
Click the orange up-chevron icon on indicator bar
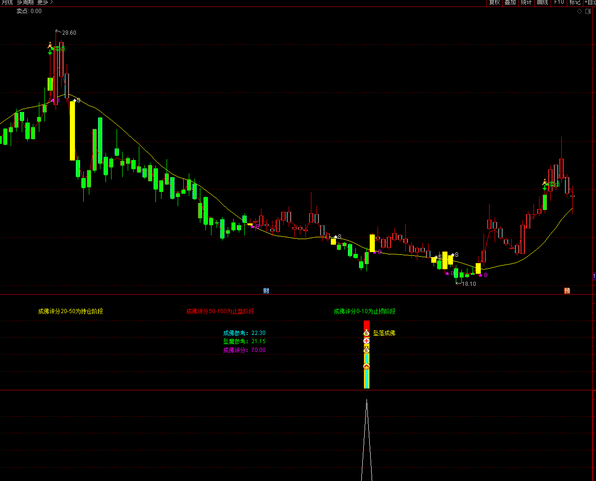click(366, 367)
